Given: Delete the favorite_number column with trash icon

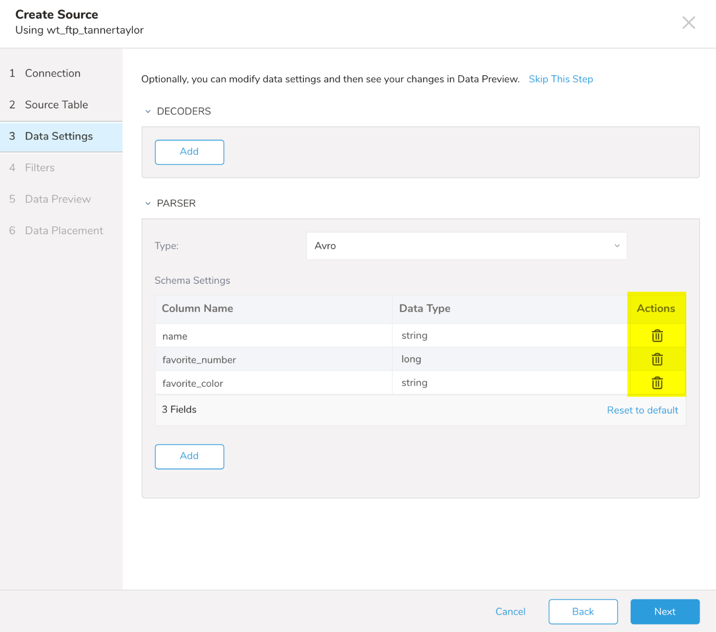Looking at the screenshot, I should pyautogui.click(x=657, y=360).
